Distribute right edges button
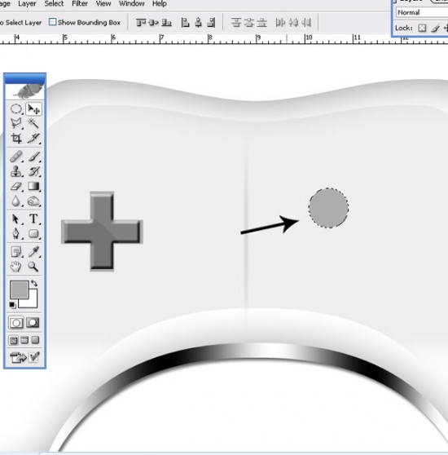The width and height of the screenshot is (448, 455). tap(306, 22)
